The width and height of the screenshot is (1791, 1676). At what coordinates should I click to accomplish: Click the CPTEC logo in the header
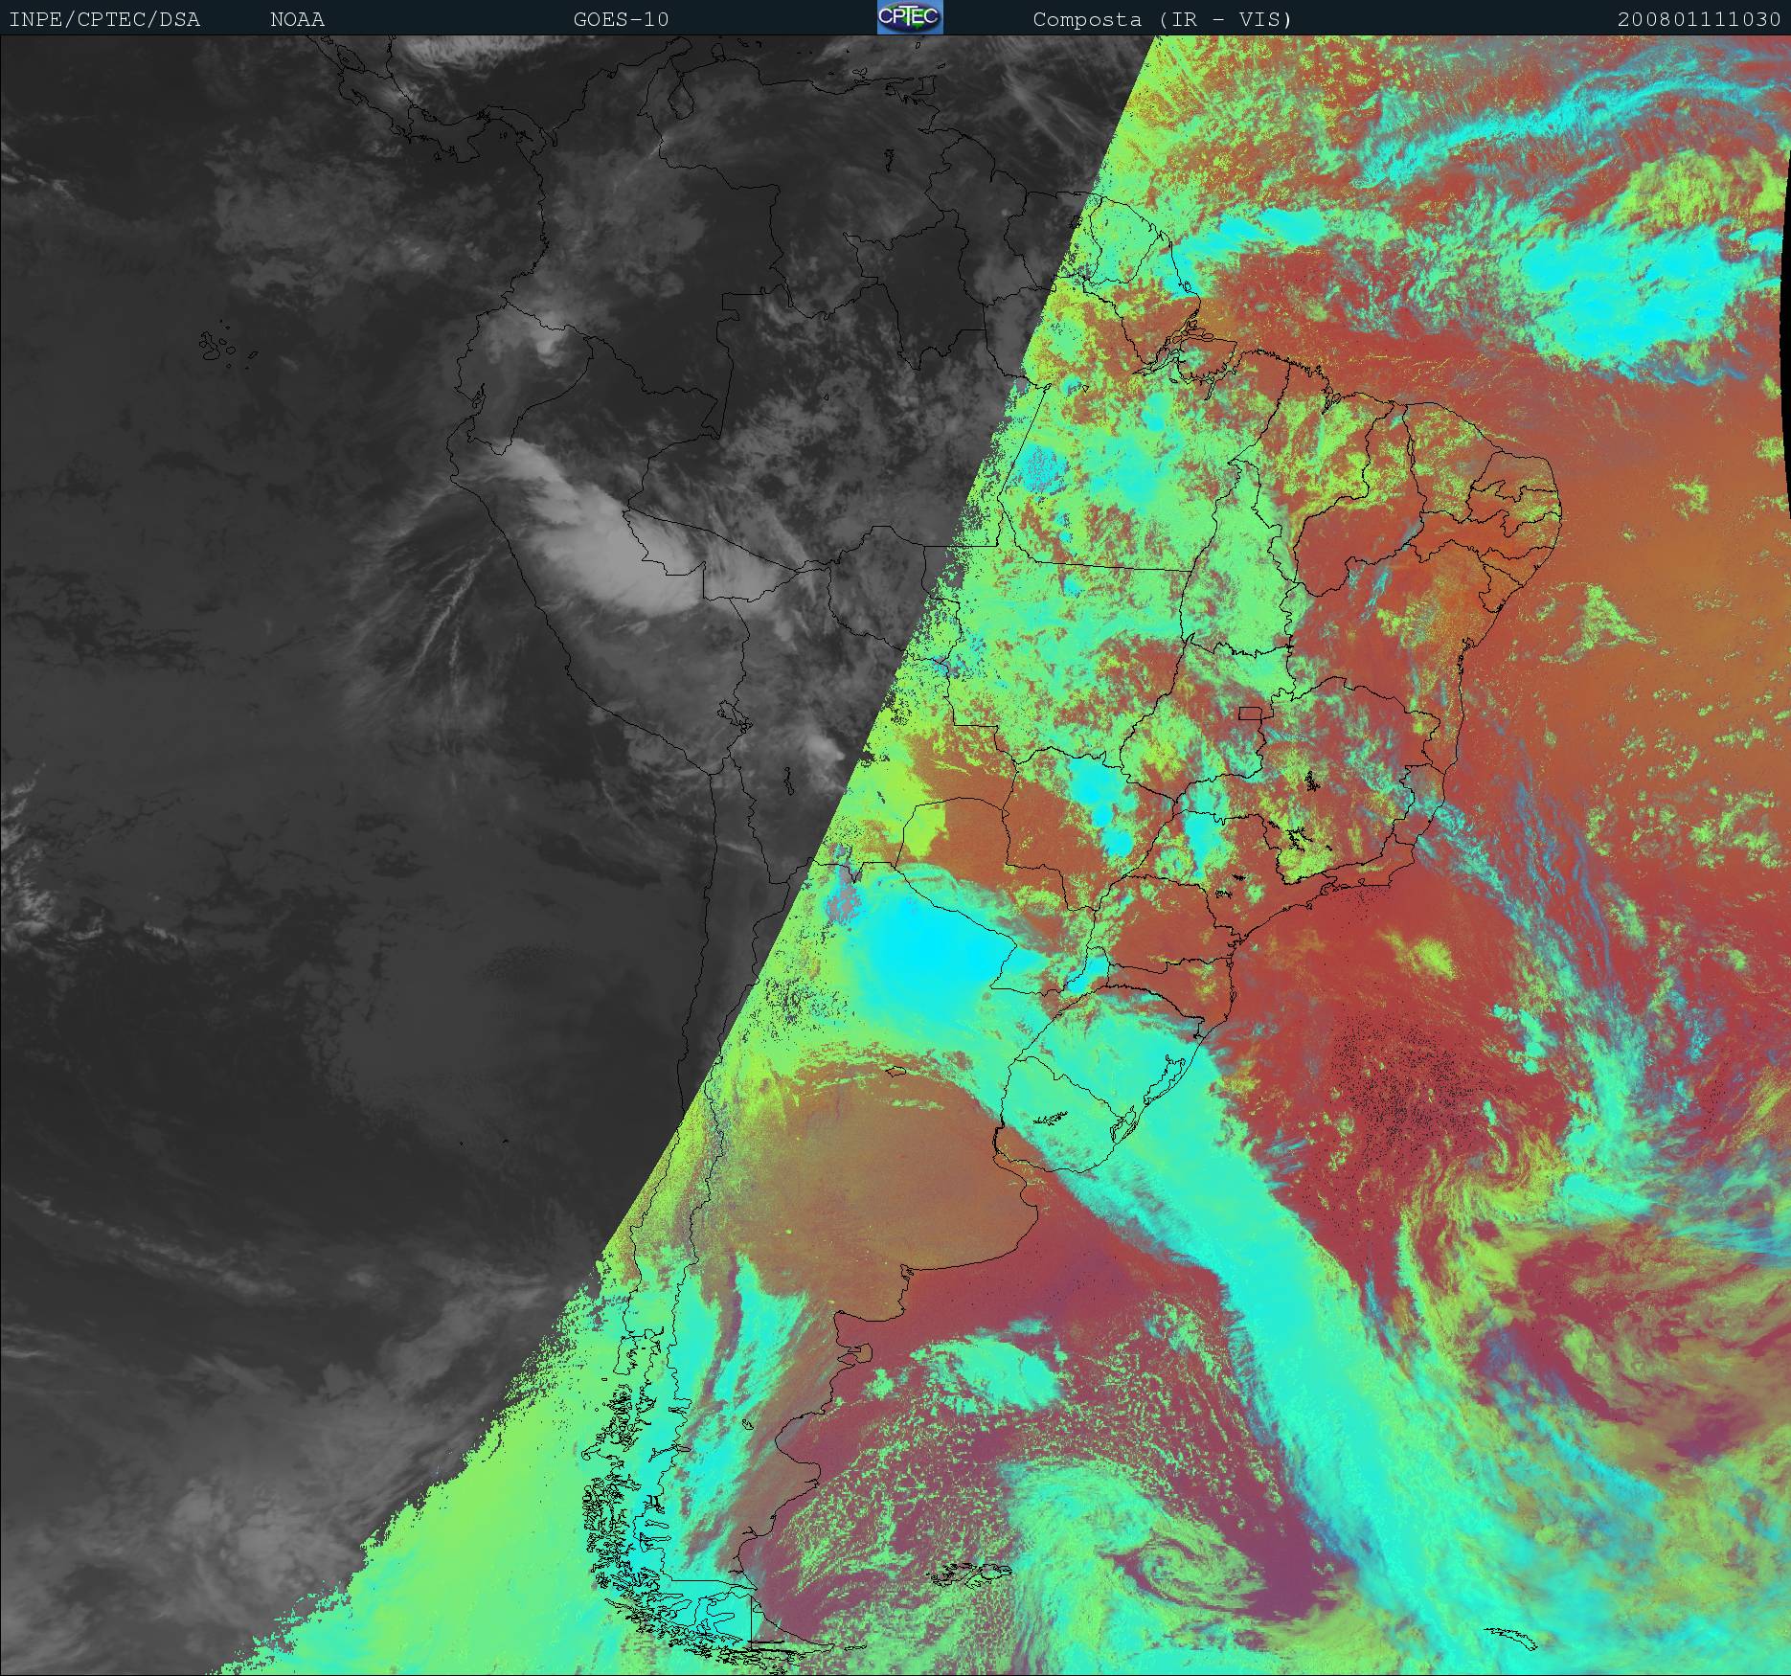click(x=910, y=17)
